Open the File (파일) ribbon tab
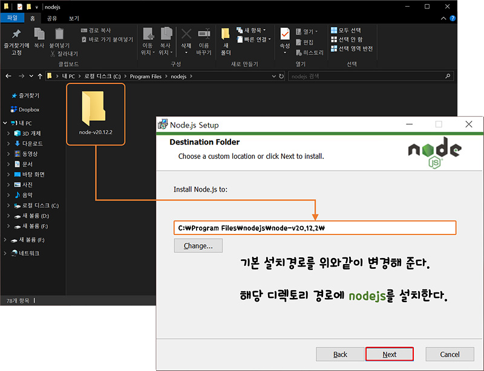 click(12, 18)
